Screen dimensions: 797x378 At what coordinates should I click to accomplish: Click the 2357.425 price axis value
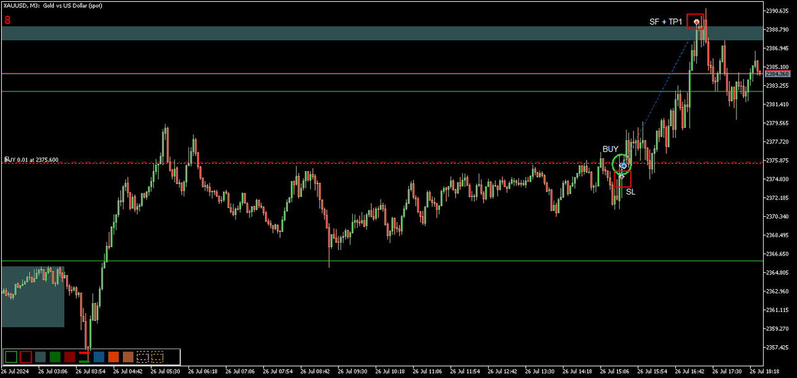tap(778, 347)
